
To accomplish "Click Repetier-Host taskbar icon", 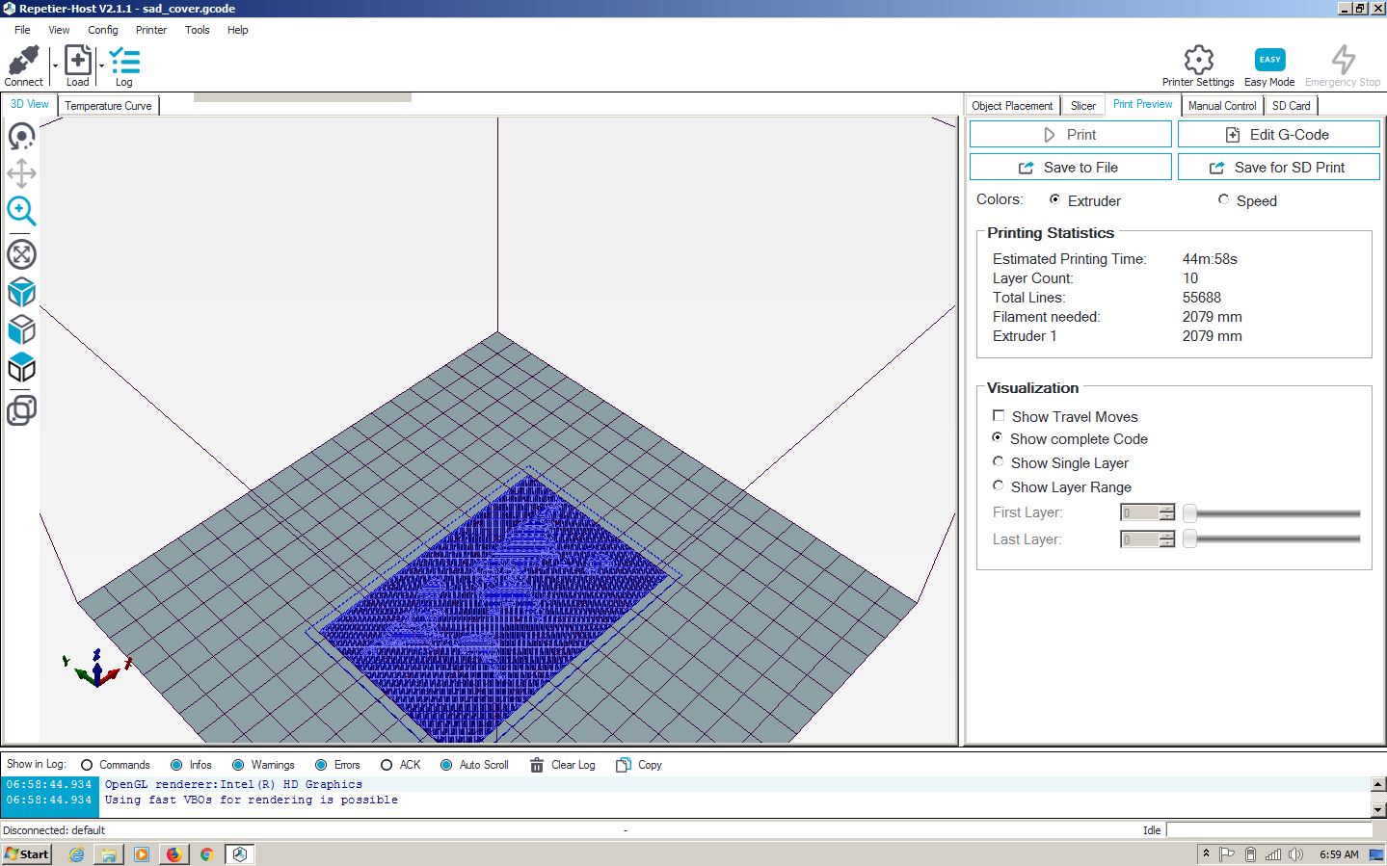I will tap(240, 854).
